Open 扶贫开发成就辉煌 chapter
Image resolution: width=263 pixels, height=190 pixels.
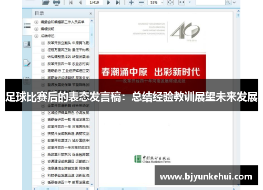[x=68, y=134]
